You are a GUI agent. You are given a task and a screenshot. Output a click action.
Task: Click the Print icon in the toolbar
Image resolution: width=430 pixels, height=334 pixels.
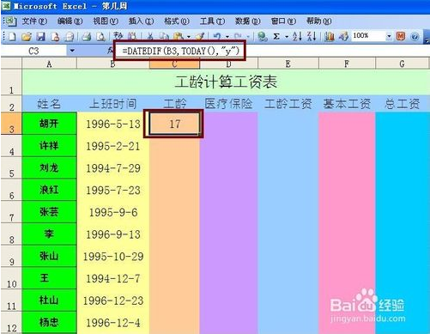pos(86,37)
